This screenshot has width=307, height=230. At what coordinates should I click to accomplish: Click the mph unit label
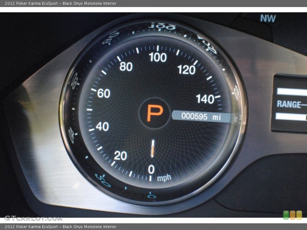[x=164, y=178]
